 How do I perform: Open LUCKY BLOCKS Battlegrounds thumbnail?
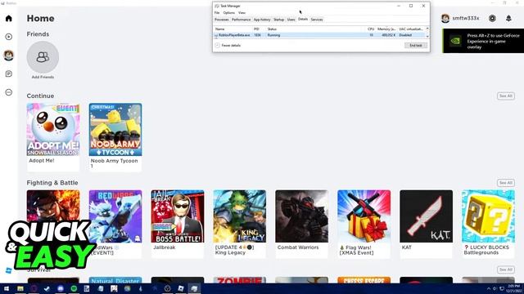coord(488,216)
